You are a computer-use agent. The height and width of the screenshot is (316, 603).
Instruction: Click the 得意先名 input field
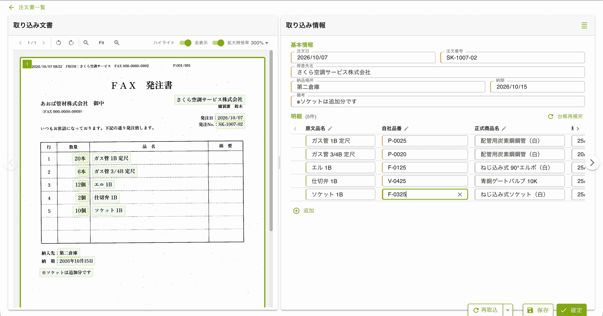(438, 72)
